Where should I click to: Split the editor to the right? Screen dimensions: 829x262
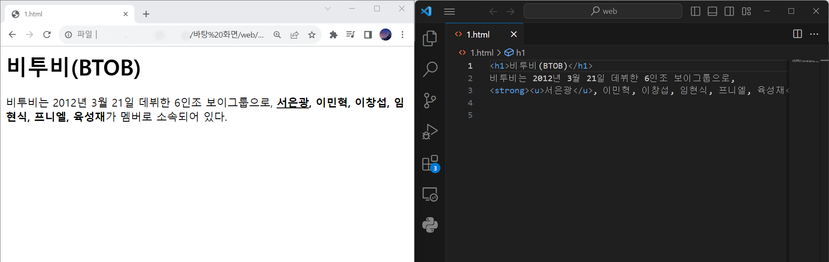coord(797,34)
